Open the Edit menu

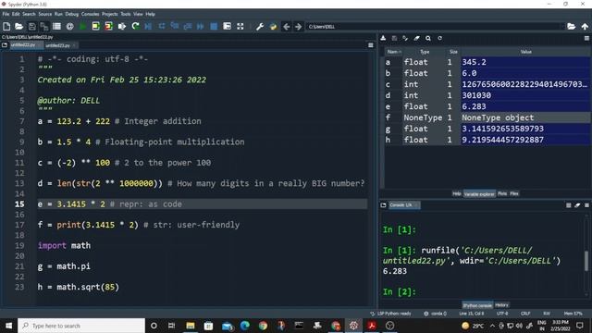tap(16, 14)
